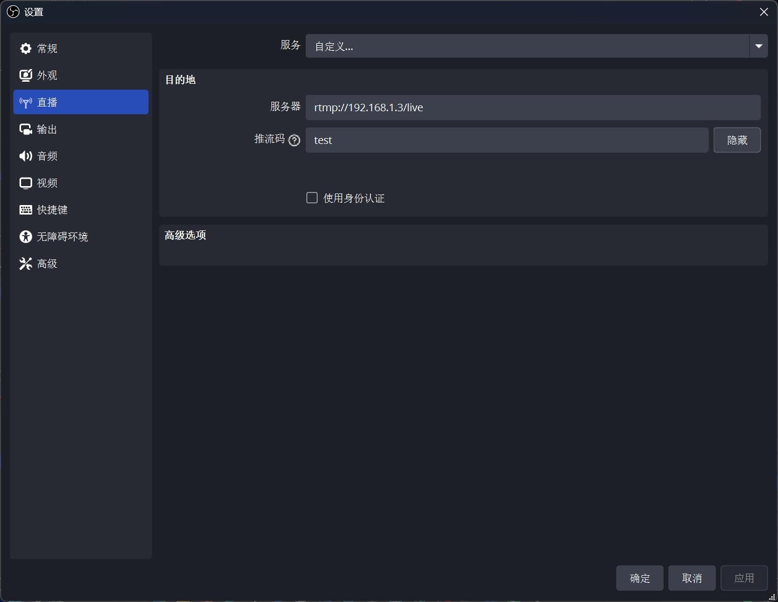The image size is (778, 602).
Task: Click the 高级选项 section heading
Action: (x=185, y=235)
